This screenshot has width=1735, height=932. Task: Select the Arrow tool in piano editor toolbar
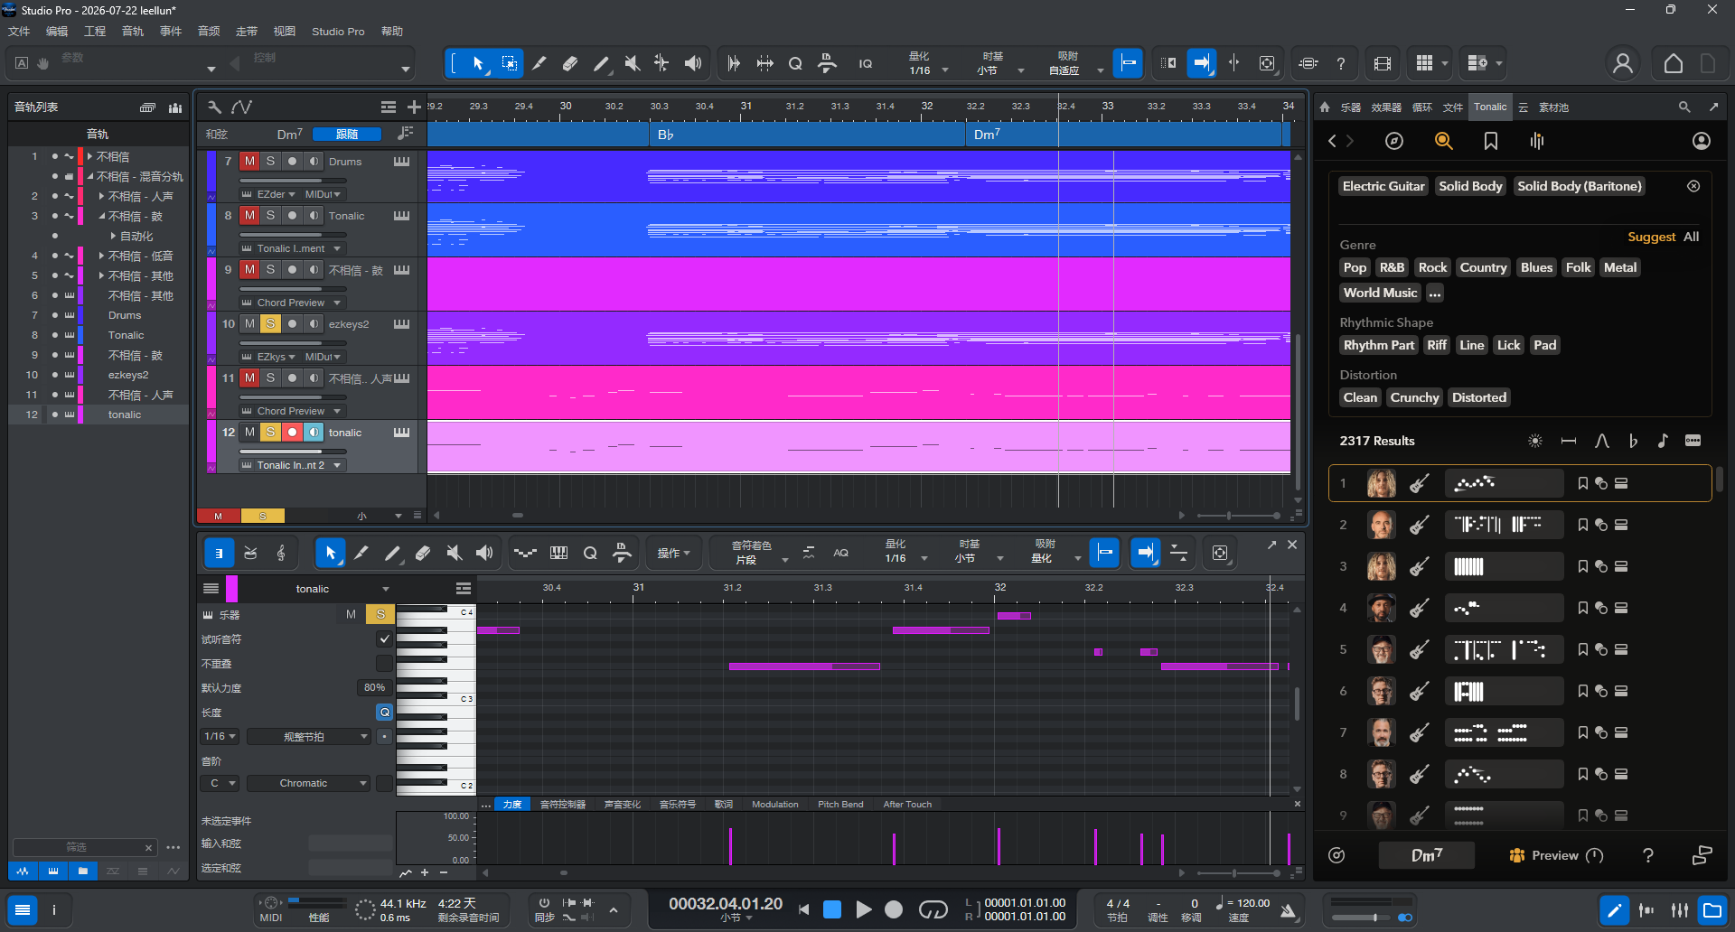coord(331,553)
